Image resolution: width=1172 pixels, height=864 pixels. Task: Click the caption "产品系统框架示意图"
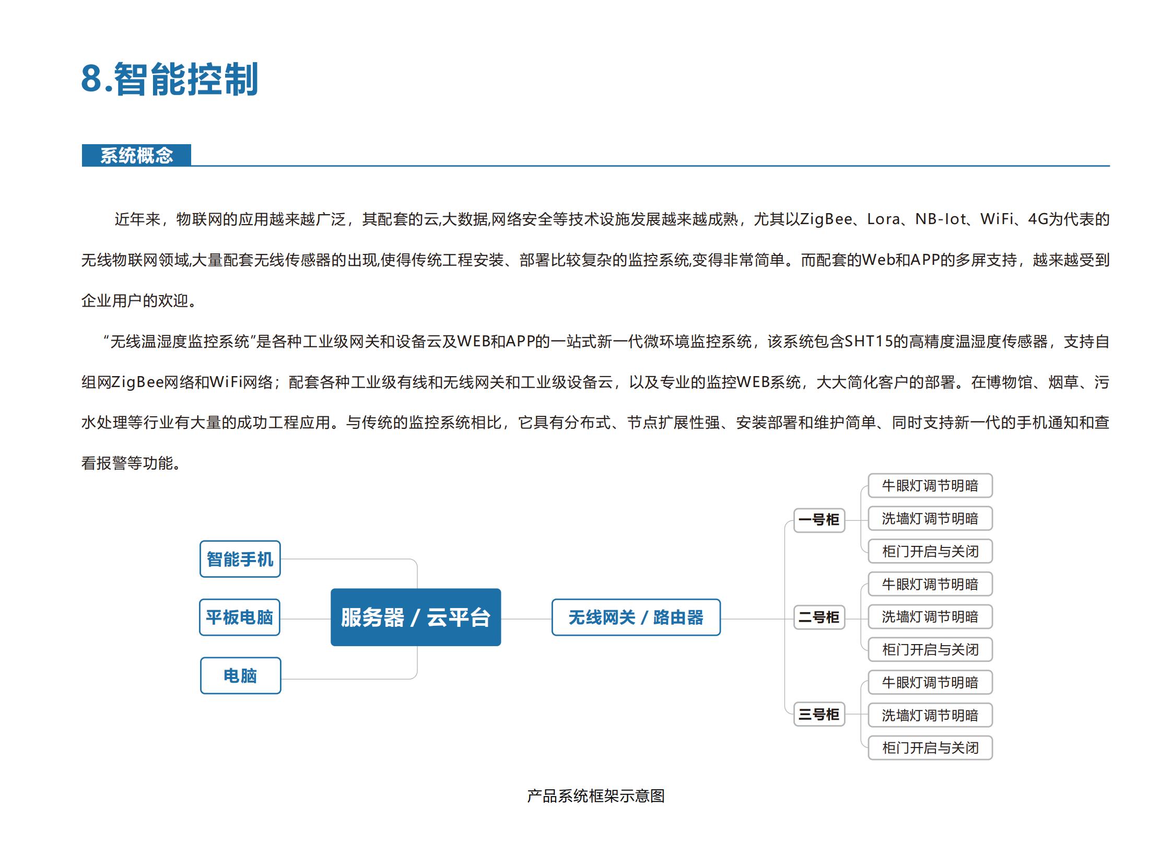596,796
